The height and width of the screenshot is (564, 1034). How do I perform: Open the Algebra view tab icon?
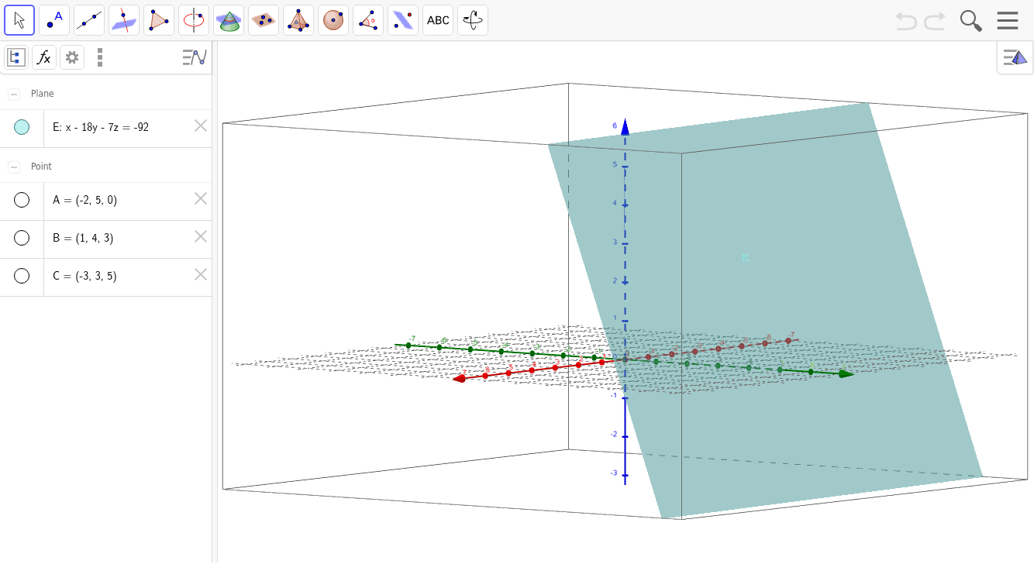point(16,57)
